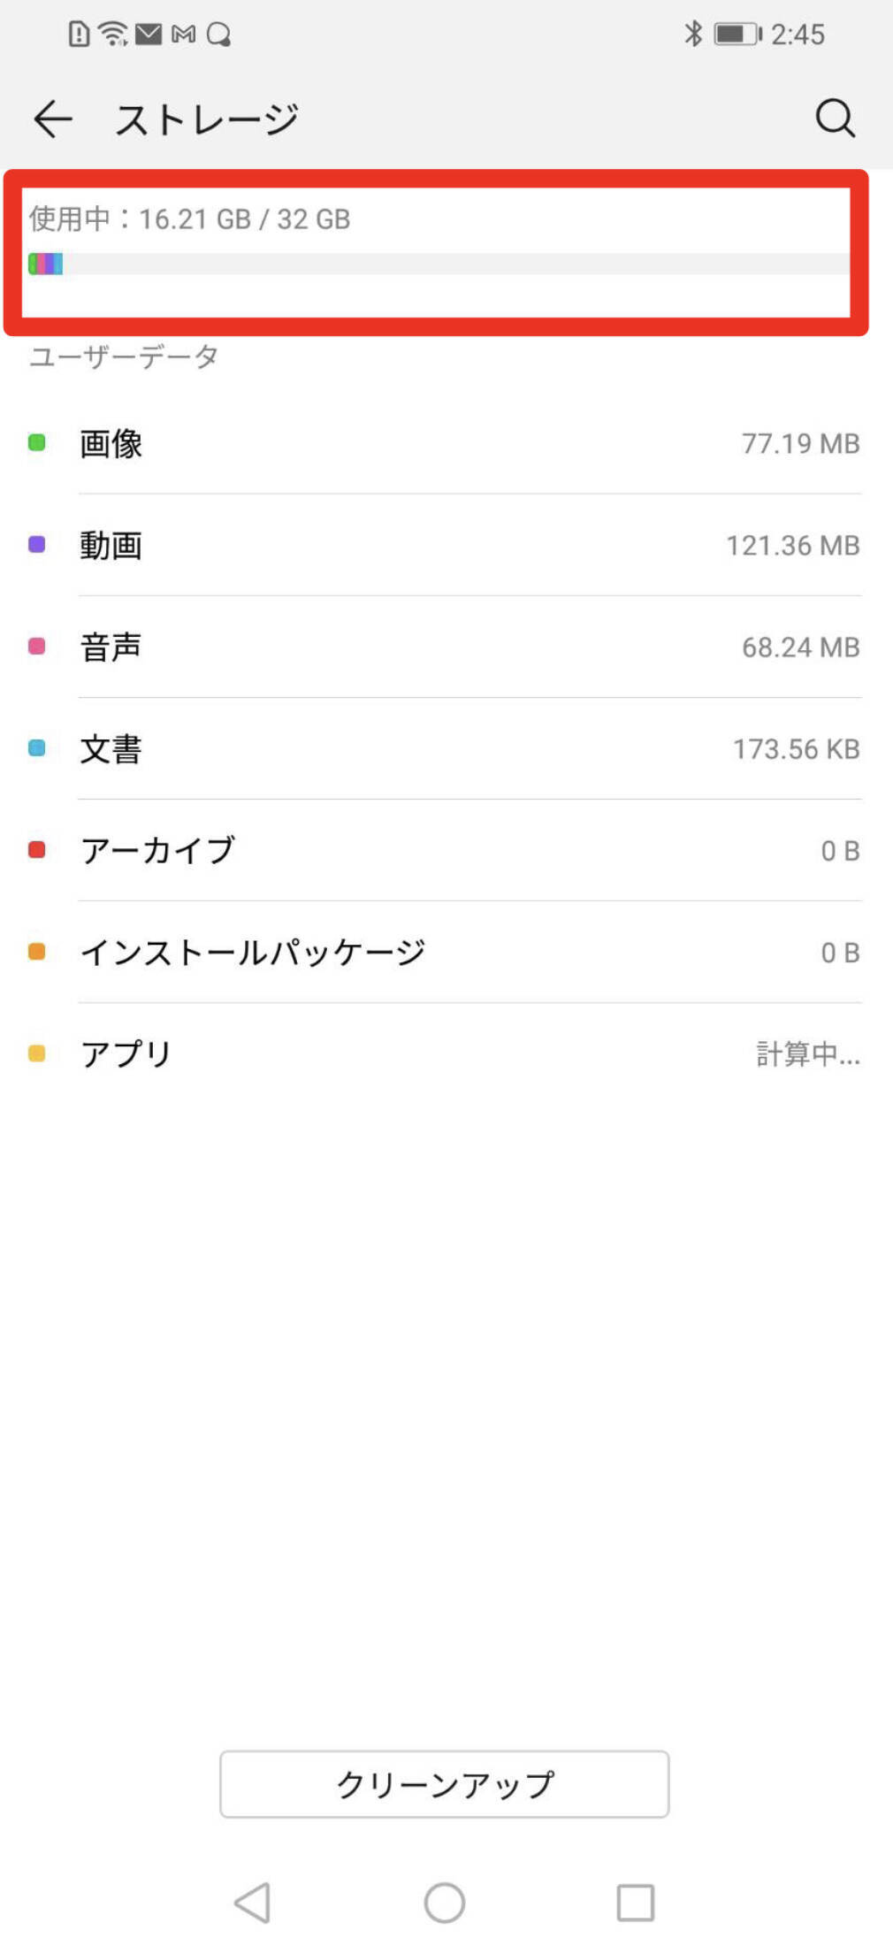893x1953 pixels.
Task: Tap the back arrow icon
Action: coord(53,119)
